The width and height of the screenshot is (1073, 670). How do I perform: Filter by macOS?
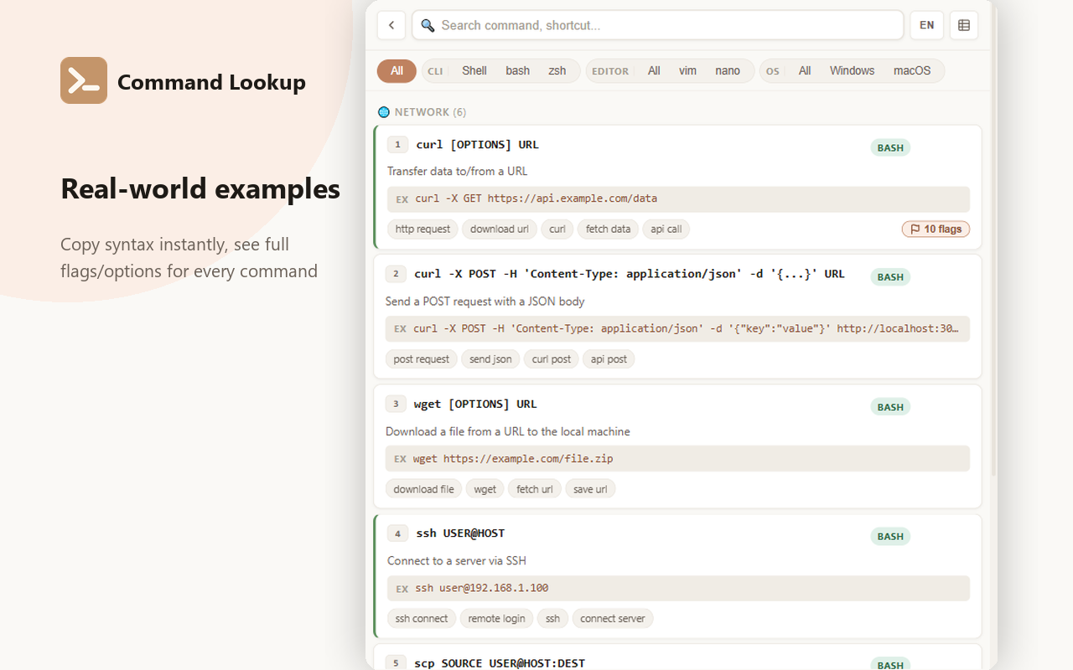point(912,71)
